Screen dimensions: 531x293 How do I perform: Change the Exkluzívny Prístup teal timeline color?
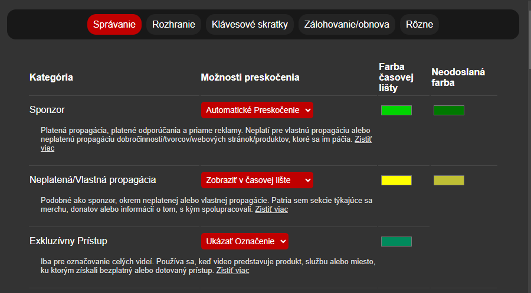pyautogui.click(x=396, y=241)
